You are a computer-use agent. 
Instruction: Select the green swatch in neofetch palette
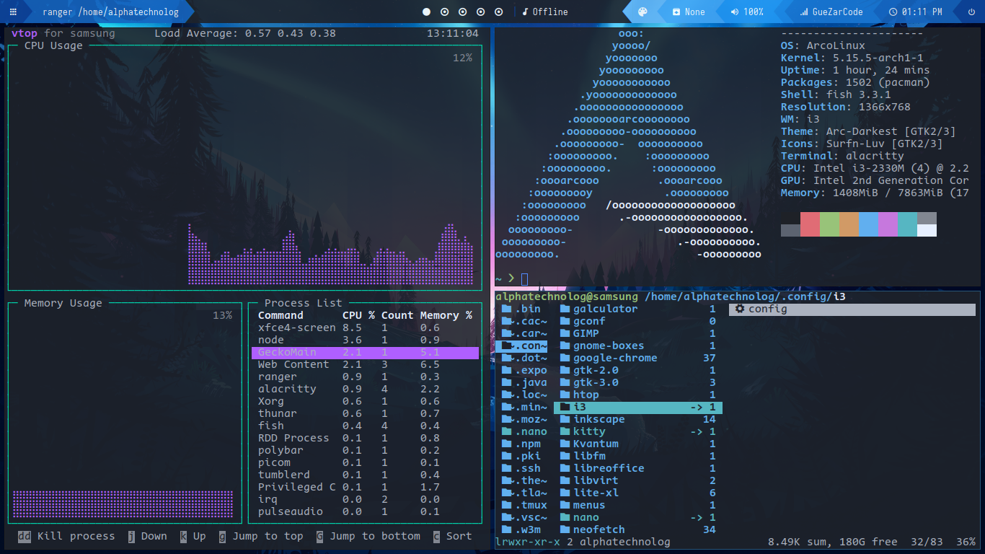pyautogui.click(x=829, y=224)
